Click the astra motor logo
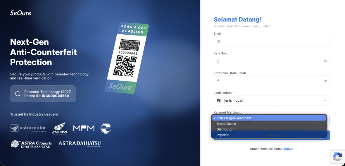 28,128
